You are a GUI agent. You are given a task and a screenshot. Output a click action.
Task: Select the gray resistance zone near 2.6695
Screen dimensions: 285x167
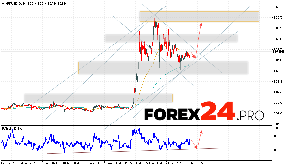pos(171,38)
